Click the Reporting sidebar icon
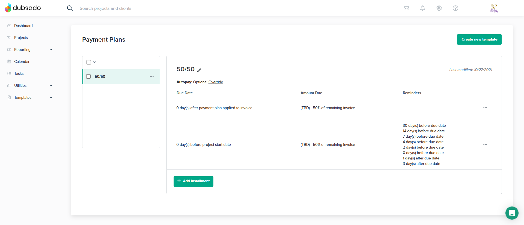This screenshot has width=524, height=225. pyautogui.click(x=9, y=50)
